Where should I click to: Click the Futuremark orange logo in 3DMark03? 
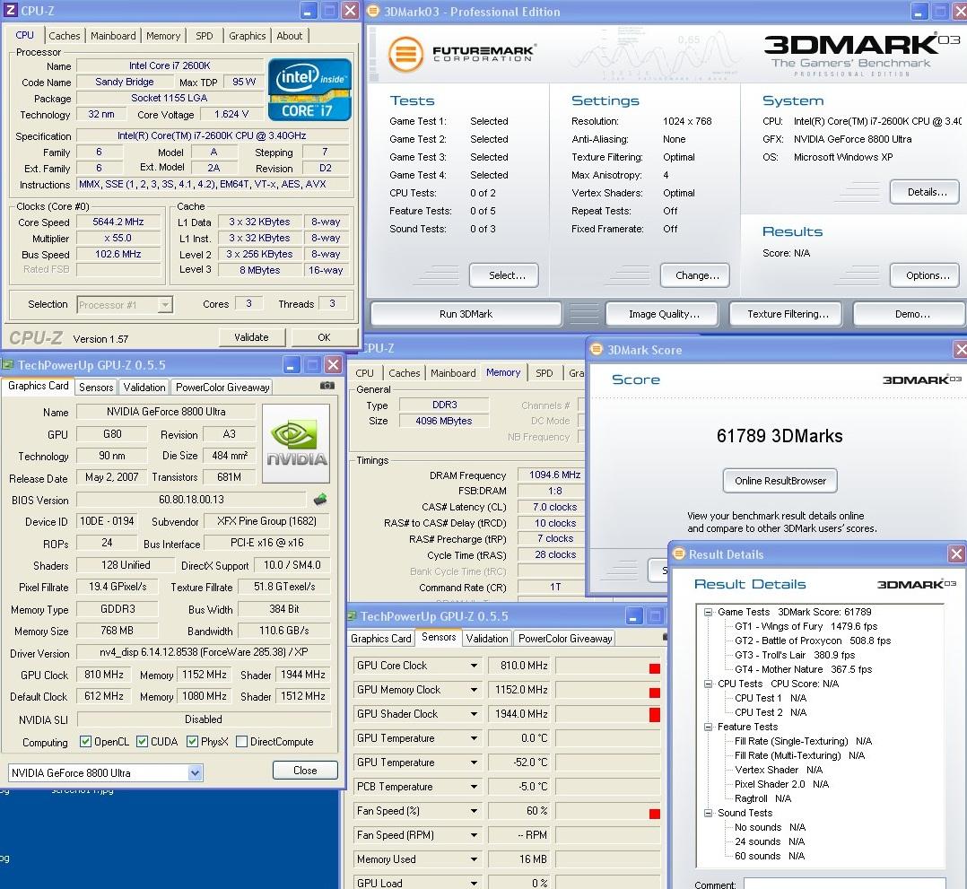click(405, 55)
